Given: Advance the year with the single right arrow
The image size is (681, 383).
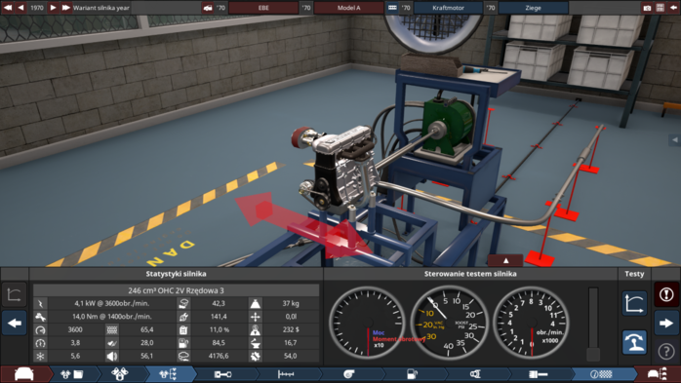Looking at the screenshot, I should point(53,8).
